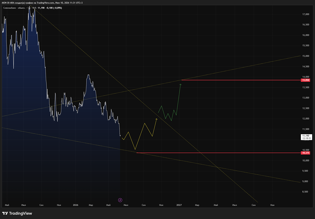Image resolution: width=315 pixels, height=219 pixels.
Task: Click the 13,500 price axis label
Action: (x=306, y=87)
